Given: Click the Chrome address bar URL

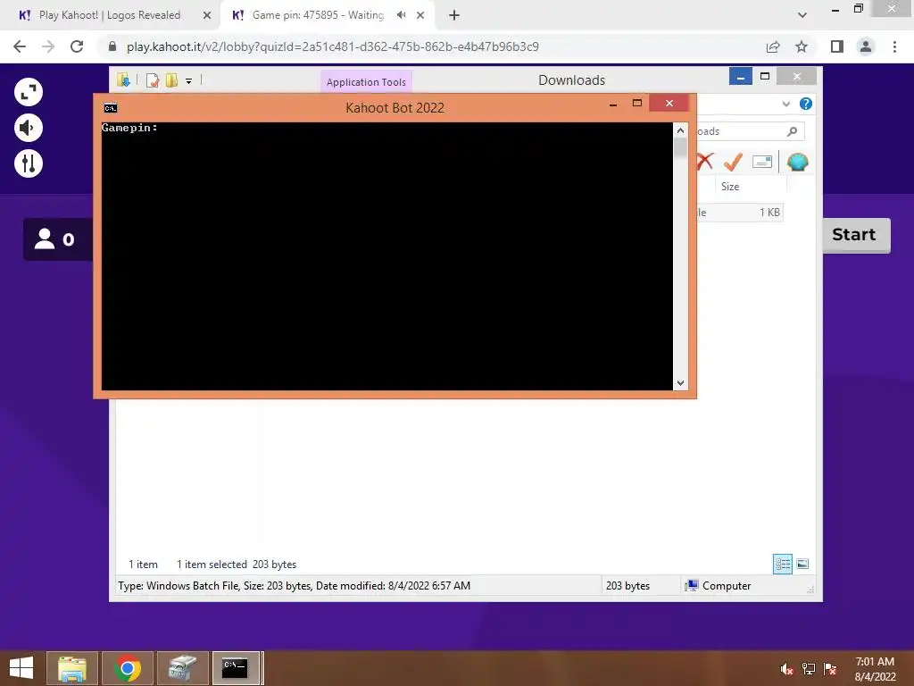Looking at the screenshot, I should point(333,46).
